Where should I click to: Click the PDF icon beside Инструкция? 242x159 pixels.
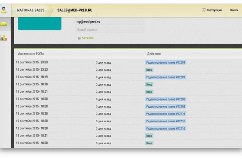(203, 10)
